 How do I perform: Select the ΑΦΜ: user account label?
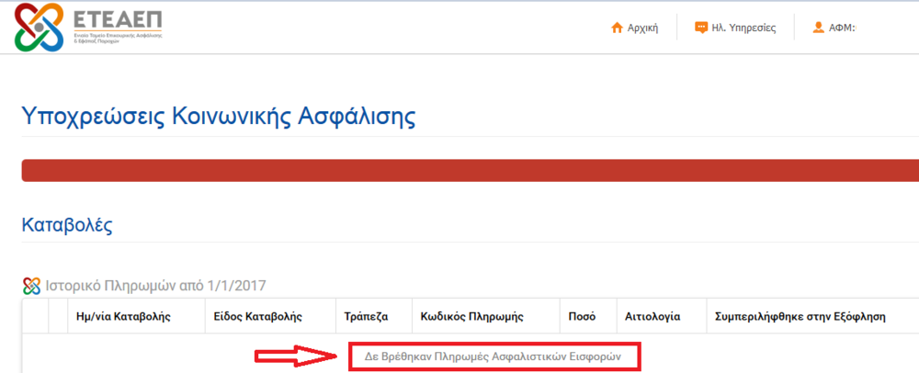click(842, 28)
